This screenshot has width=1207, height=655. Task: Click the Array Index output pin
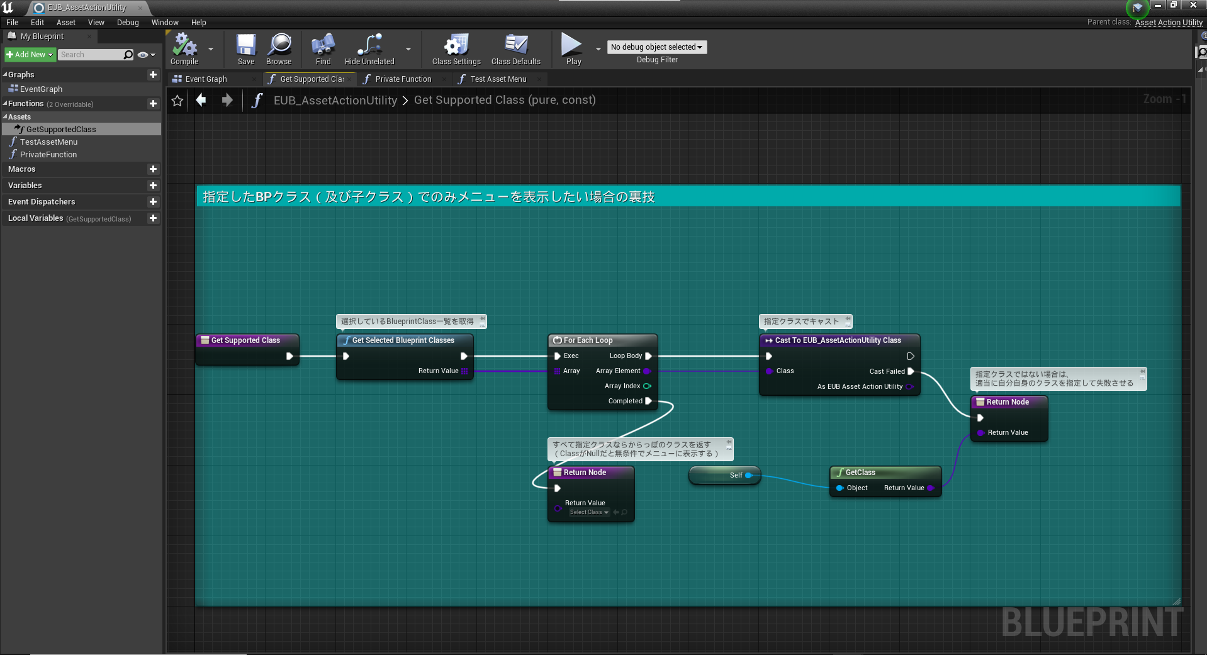point(647,386)
